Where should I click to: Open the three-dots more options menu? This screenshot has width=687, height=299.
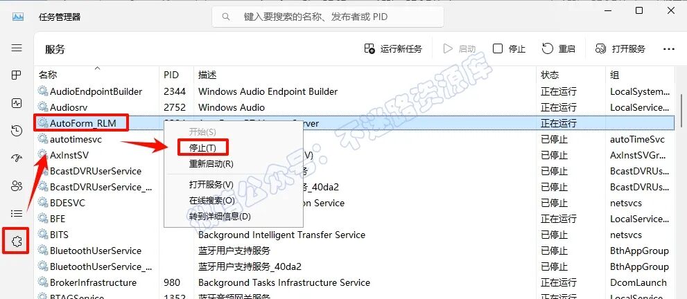tap(668, 49)
